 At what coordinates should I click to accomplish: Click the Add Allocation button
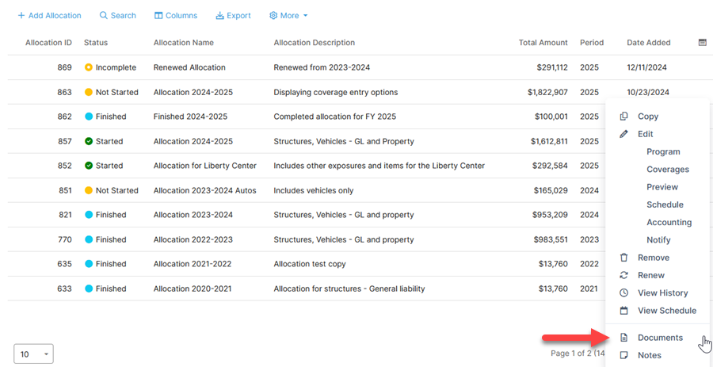tap(49, 16)
